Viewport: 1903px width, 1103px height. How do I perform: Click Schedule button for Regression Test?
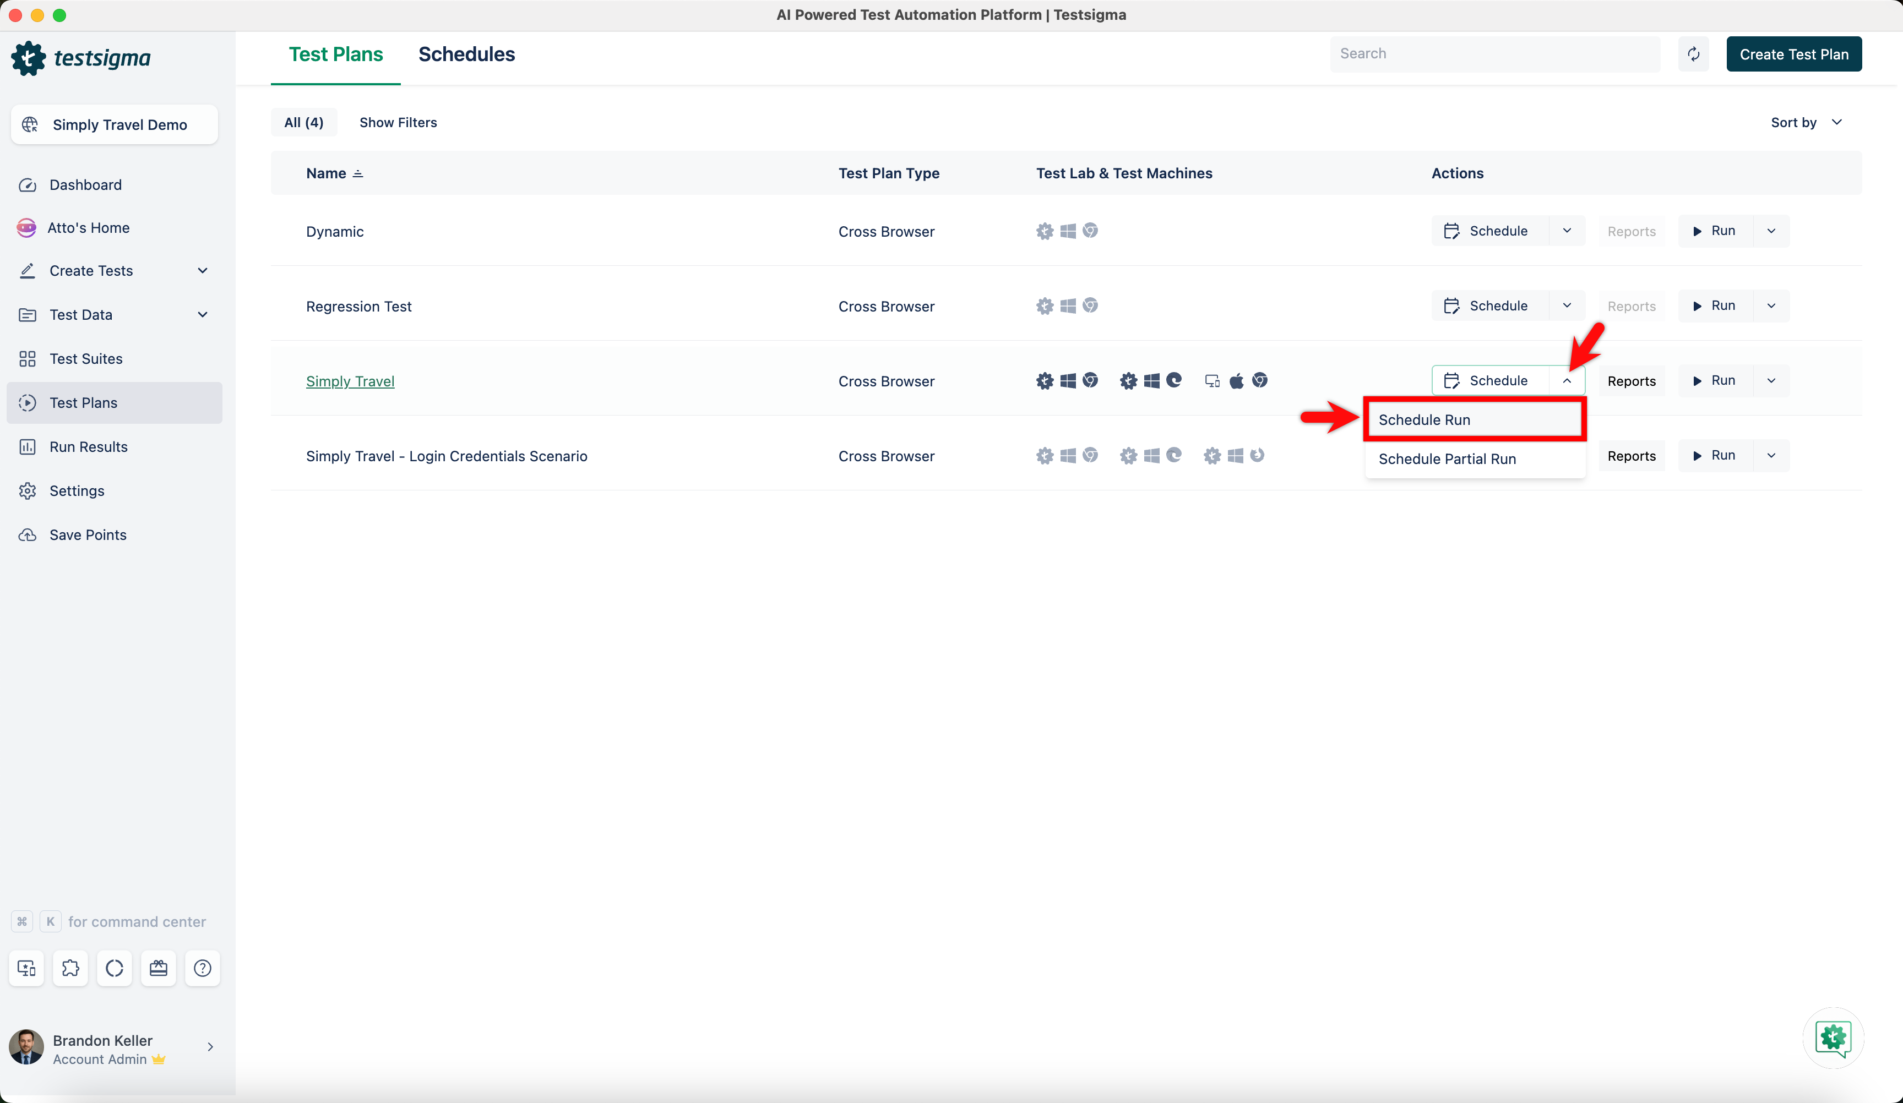point(1489,306)
